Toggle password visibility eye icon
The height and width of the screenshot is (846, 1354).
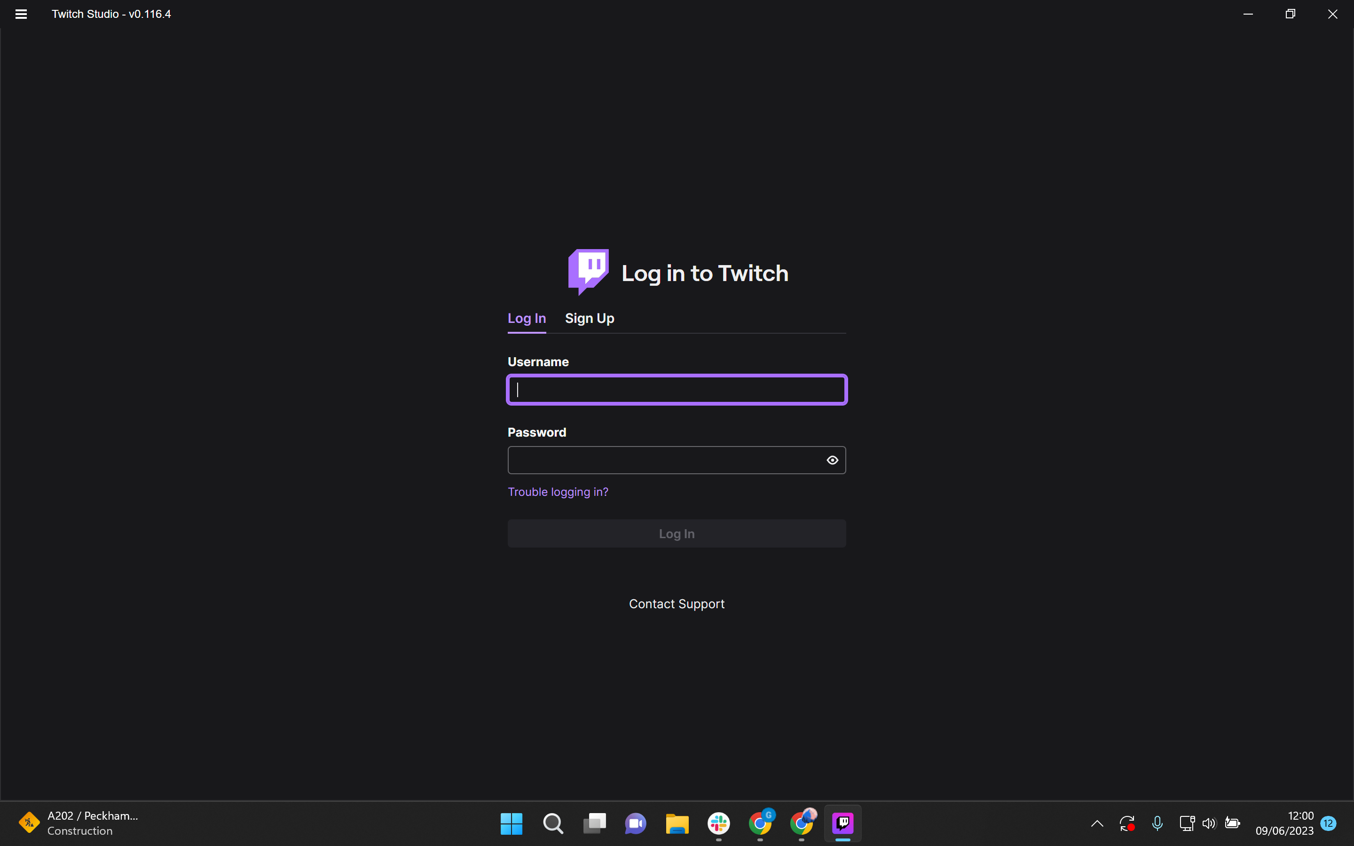pos(832,460)
